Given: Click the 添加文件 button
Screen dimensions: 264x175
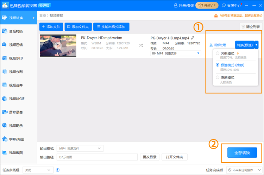Looking at the screenshot, I should click(x=51, y=27).
